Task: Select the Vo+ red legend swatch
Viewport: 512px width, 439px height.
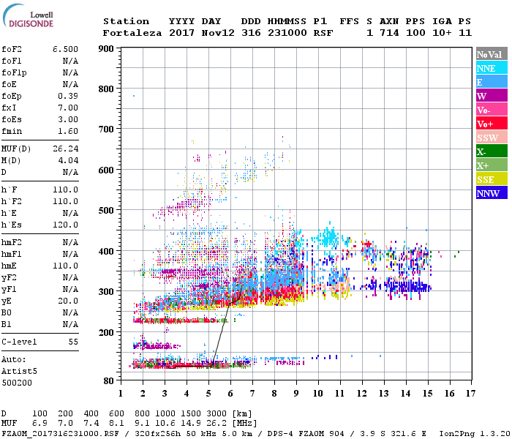Action: click(492, 124)
